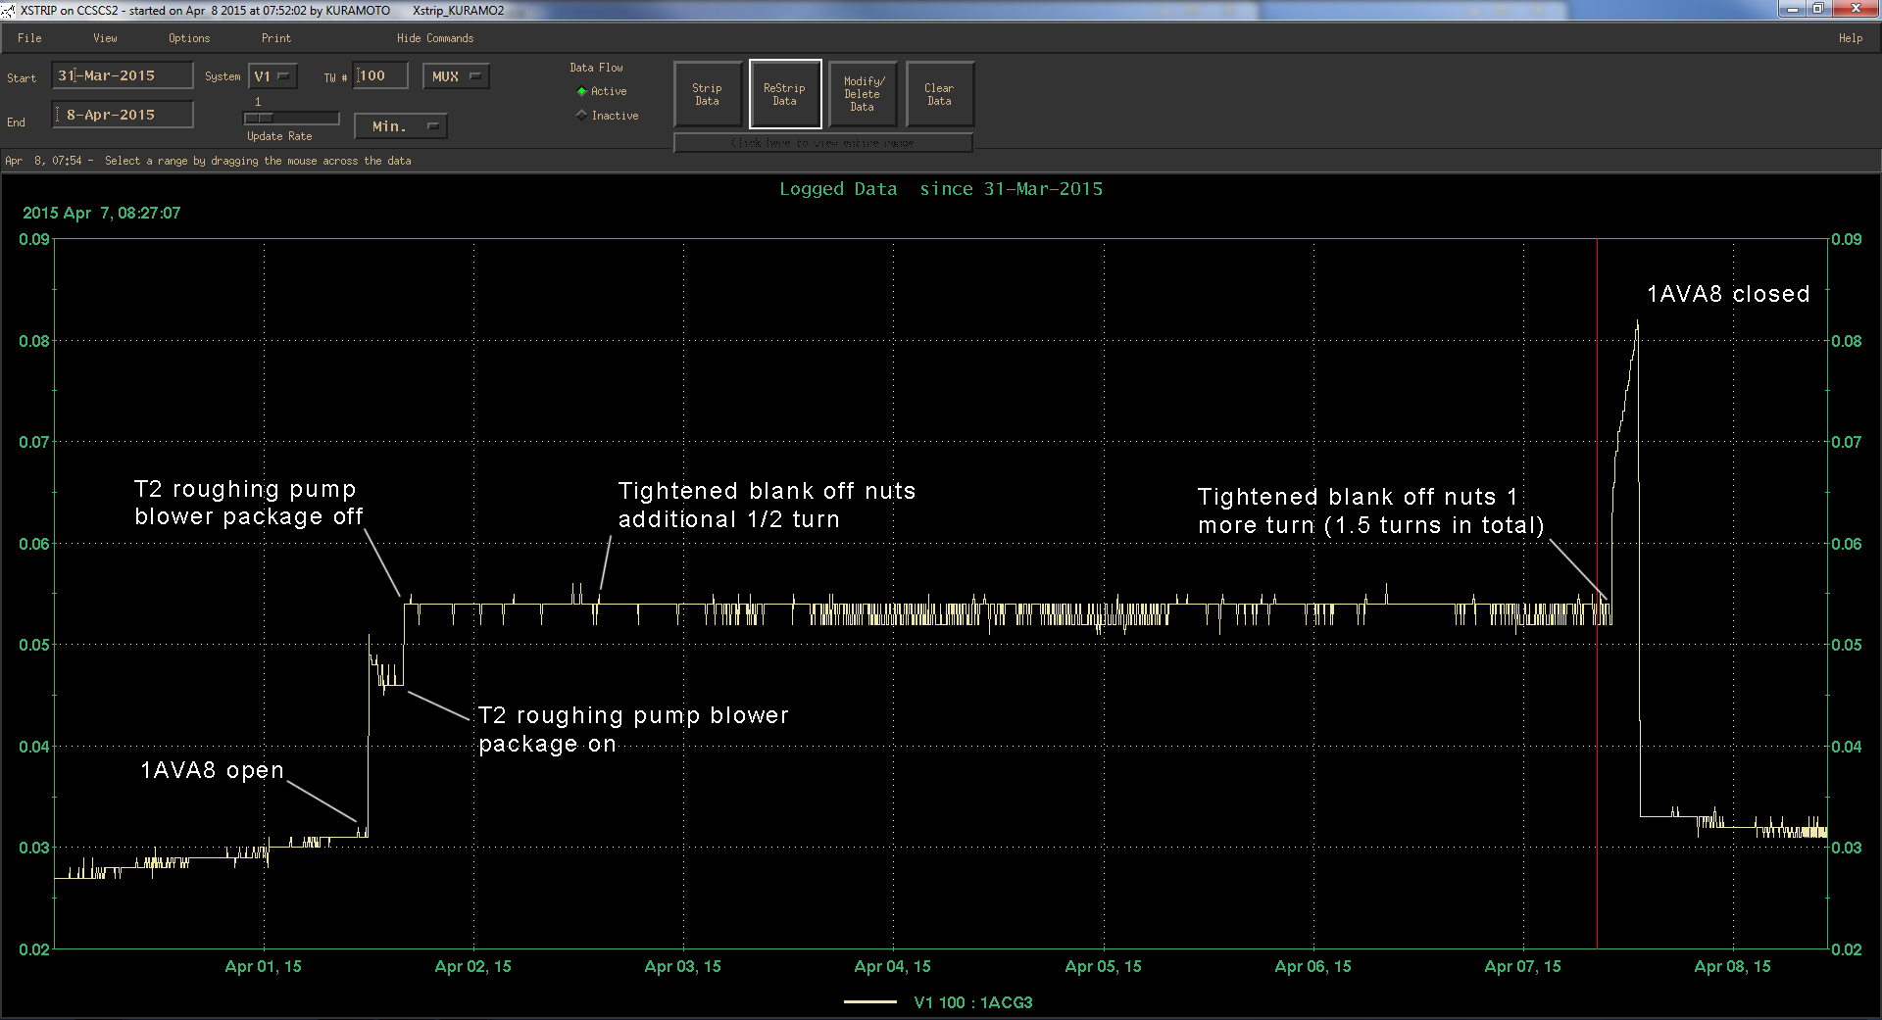Click the ReStrip Data button
This screenshot has height=1020, width=1882.
pyautogui.click(x=784, y=94)
